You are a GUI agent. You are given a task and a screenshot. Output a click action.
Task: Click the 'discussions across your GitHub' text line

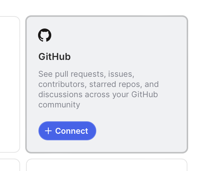[98, 95]
